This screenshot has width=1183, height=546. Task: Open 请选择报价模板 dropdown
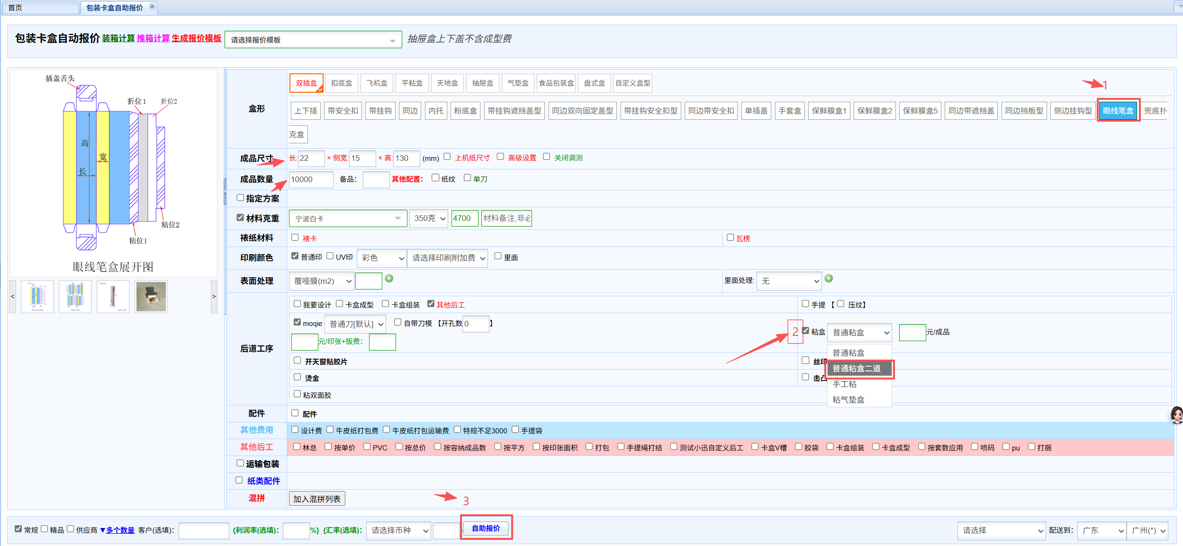click(313, 40)
